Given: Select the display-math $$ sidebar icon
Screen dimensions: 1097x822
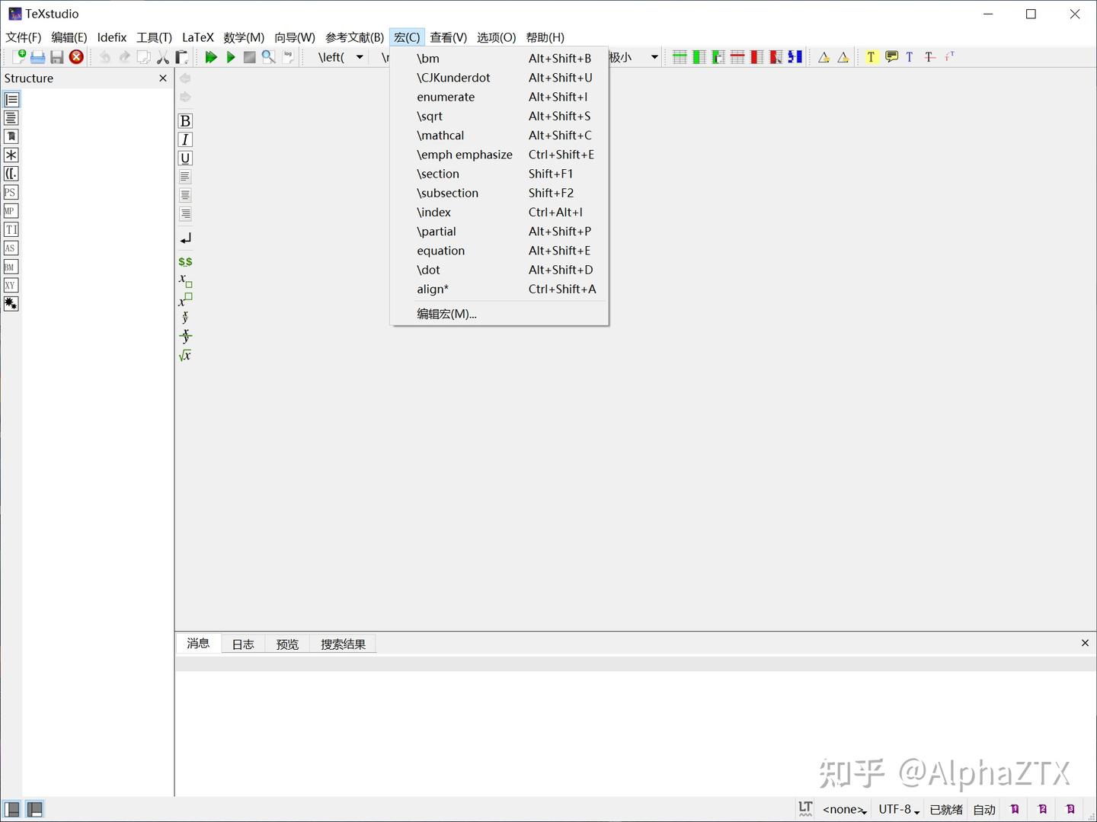Looking at the screenshot, I should (184, 261).
